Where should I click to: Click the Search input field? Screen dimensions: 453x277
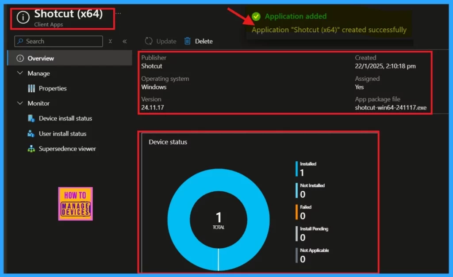[x=59, y=41]
